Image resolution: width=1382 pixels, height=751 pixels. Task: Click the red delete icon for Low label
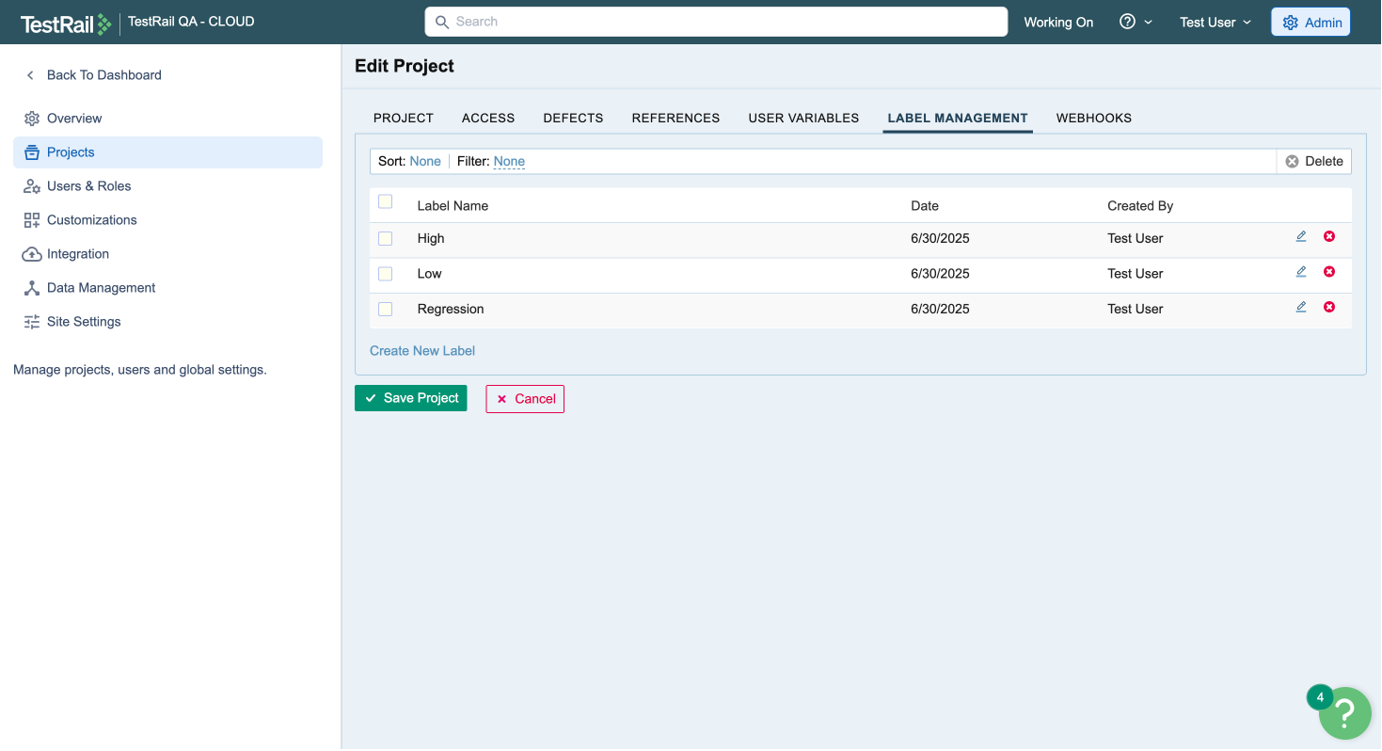tap(1329, 272)
